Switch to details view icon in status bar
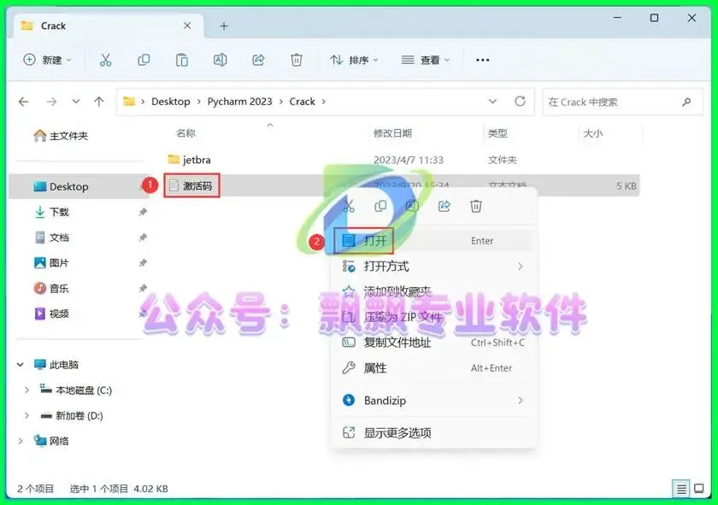The width and height of the screenshot is (718, 505). 681,489
